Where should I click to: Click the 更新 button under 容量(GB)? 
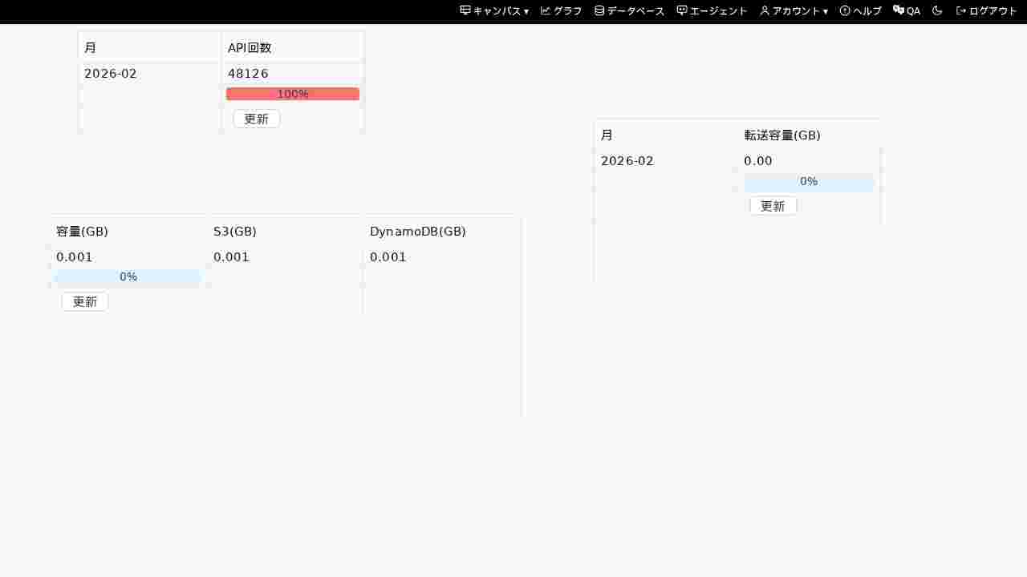(x=84, y=301)
